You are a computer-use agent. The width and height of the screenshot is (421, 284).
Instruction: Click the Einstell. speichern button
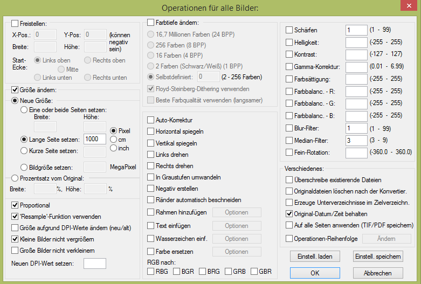[378, 256]
